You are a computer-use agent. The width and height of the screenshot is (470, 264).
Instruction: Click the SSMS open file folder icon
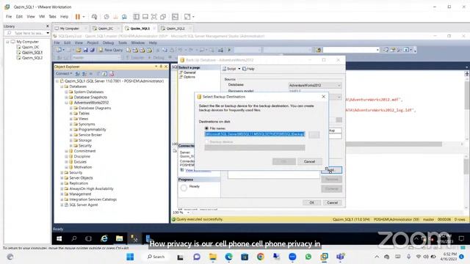point(79,50)
